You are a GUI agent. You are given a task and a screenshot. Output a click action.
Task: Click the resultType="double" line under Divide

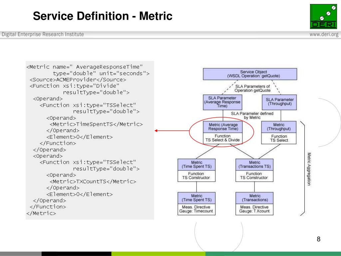[96, 93]
